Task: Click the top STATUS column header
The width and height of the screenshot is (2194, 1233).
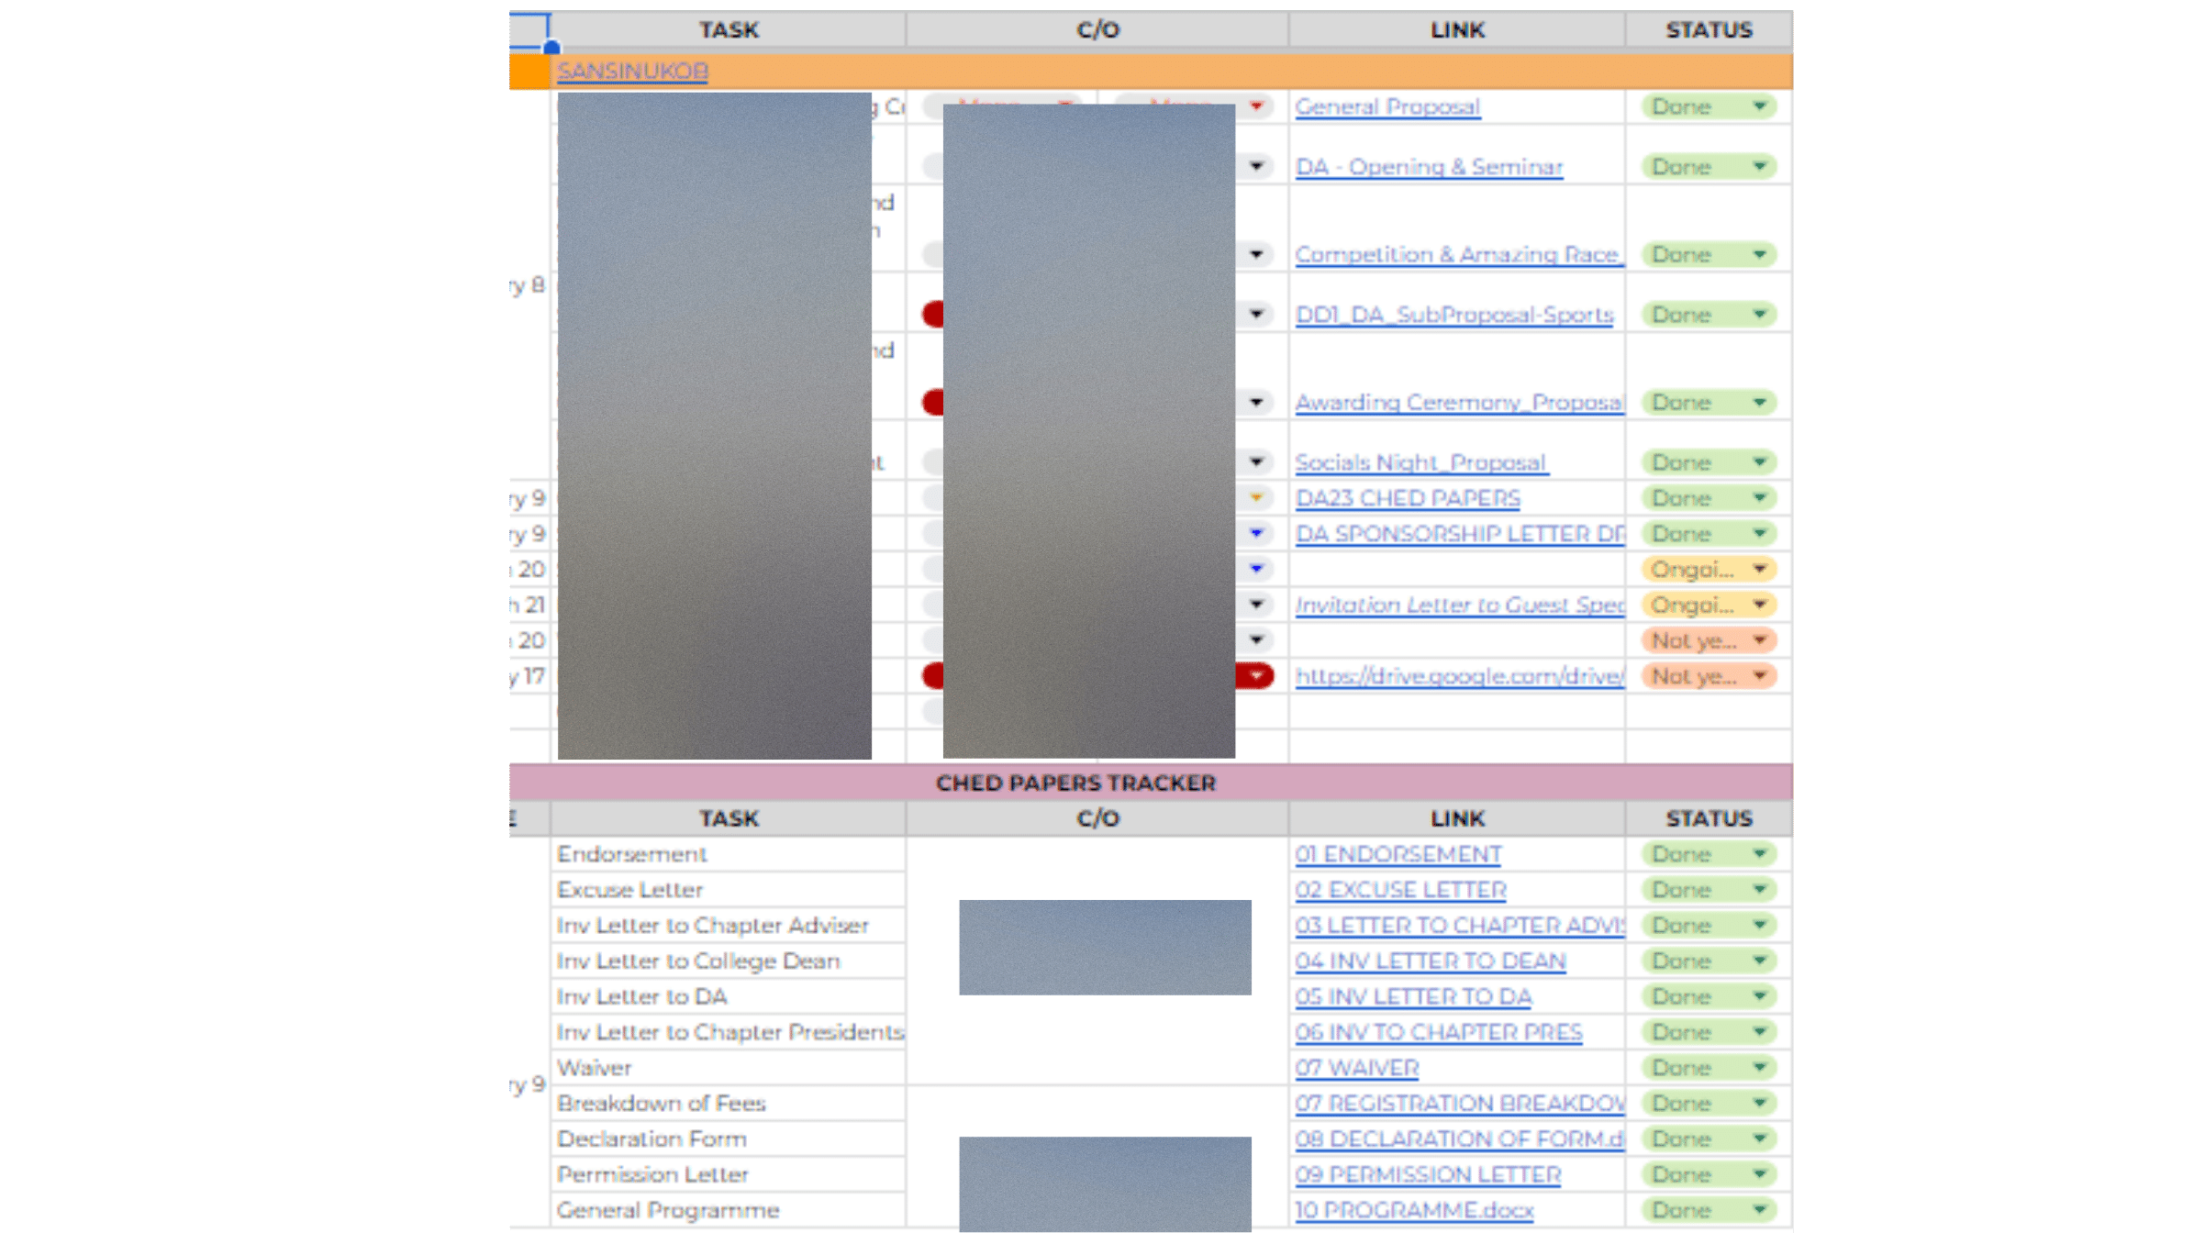Action: coord(1708,29)
